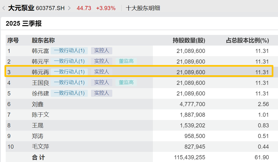Screen dimensions: 278x162
Task: Click row number 10
Action: click(x=11, y=147)
